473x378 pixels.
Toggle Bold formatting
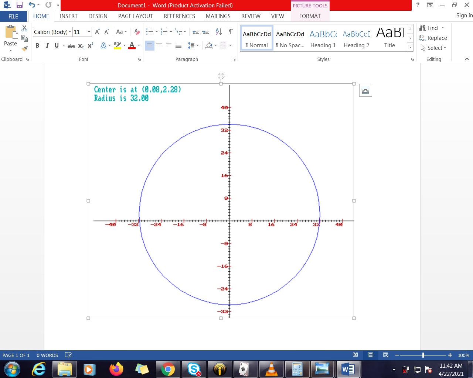(x=37, y=46)
